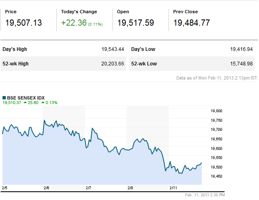Click the Prev Close value 19,484.77

coord(192,23)
